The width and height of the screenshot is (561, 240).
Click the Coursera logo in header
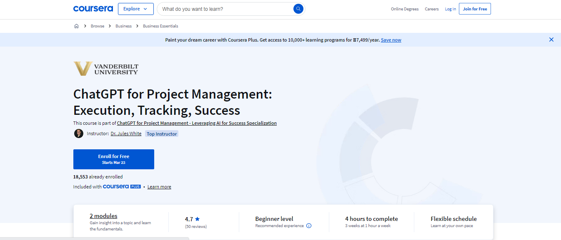tap(93, 9)
